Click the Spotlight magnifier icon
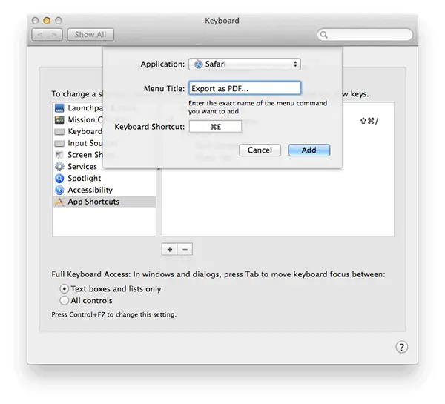445x404 pixels. pos(59,178)
